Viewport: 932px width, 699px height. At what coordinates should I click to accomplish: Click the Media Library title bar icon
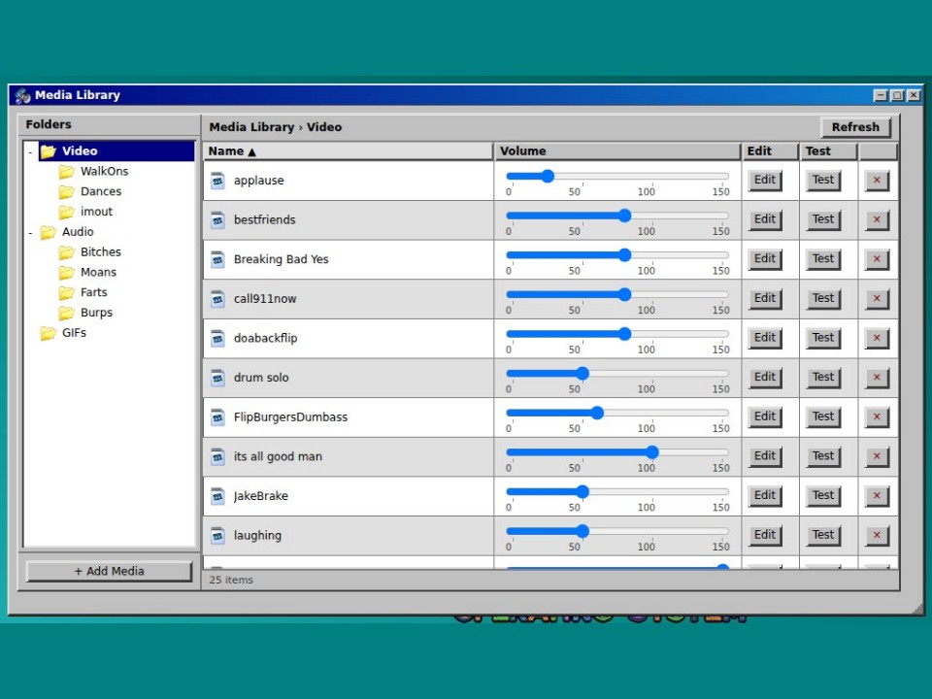[22, 95]
